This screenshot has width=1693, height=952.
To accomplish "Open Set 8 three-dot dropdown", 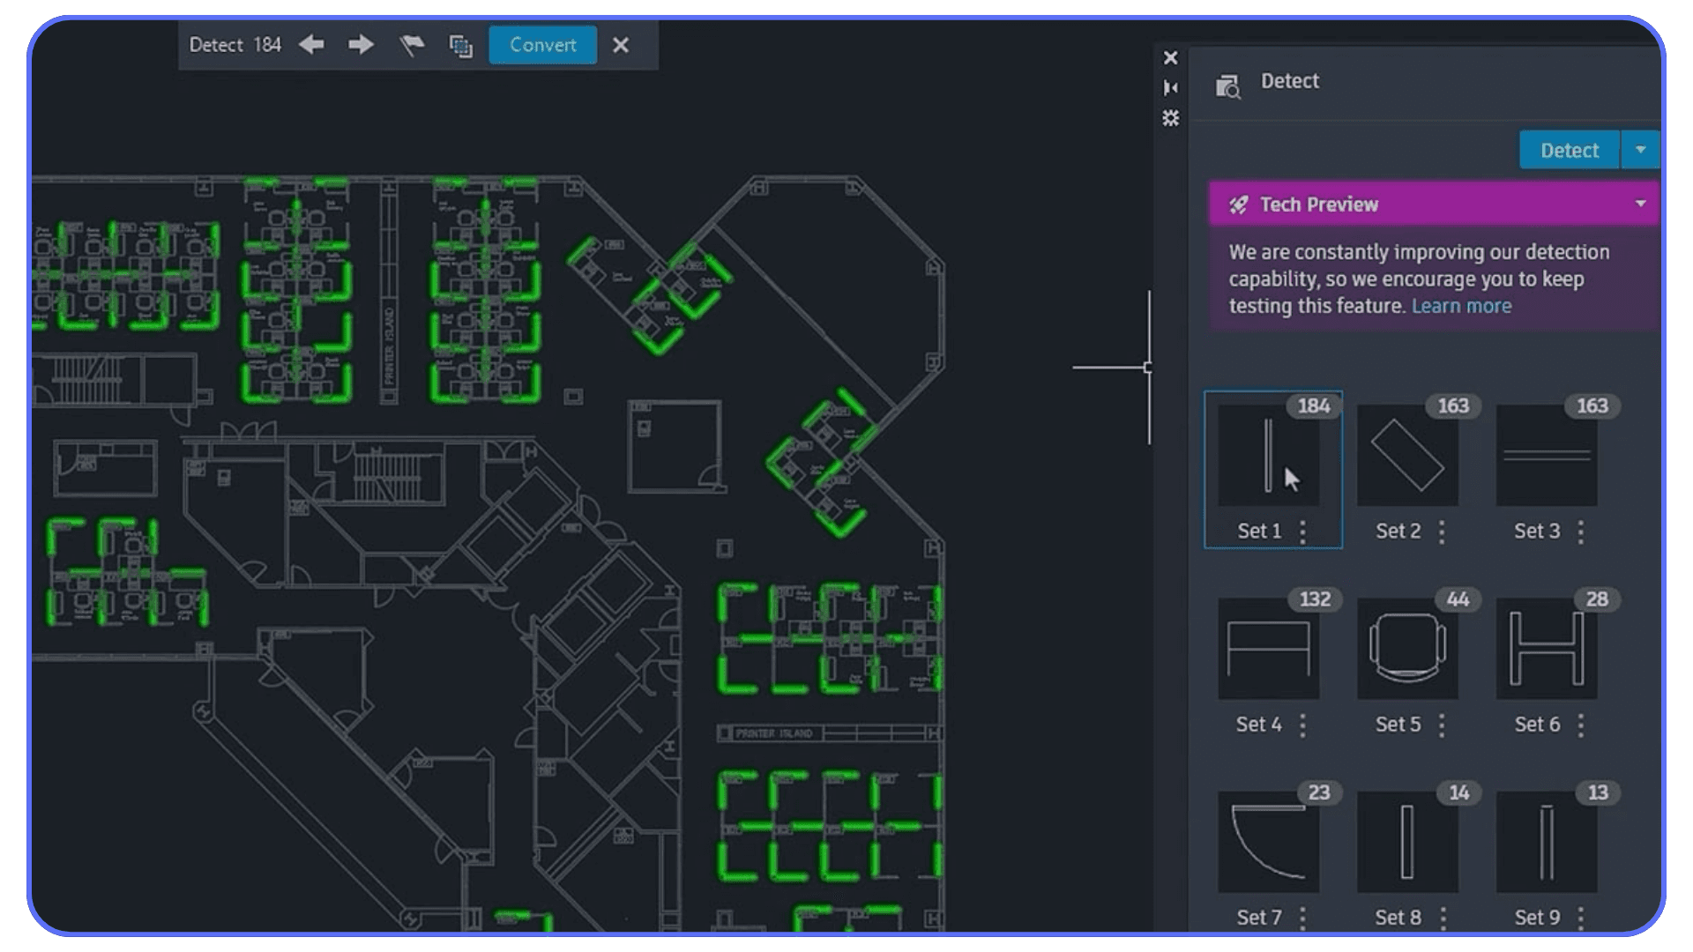I will tap(1442, 917).
